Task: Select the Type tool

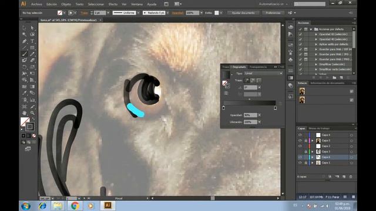Action: [x=32, y=41]
